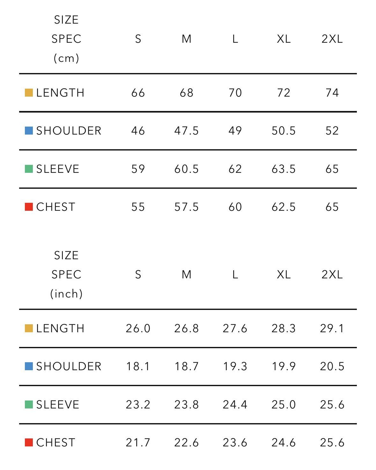Select the SIZE SPEC (inch) header

click(x=66, y=275)
